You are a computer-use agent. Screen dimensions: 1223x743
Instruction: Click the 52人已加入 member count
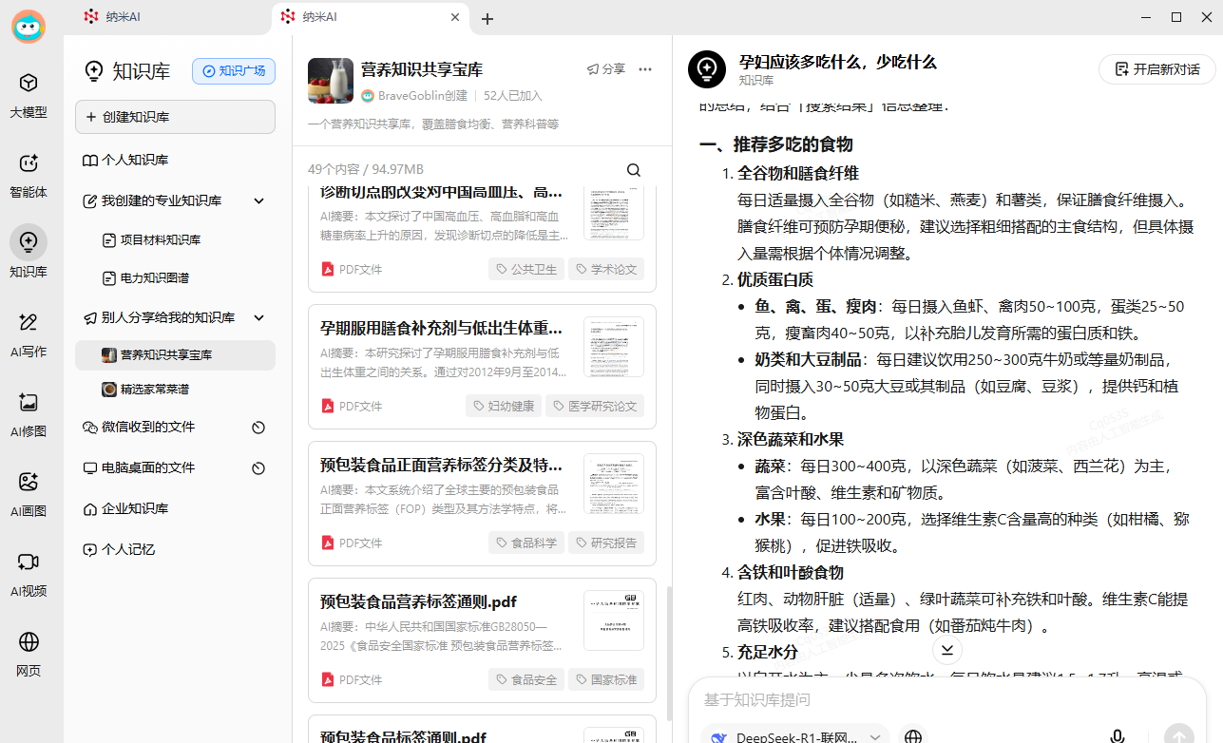(513, 96)
